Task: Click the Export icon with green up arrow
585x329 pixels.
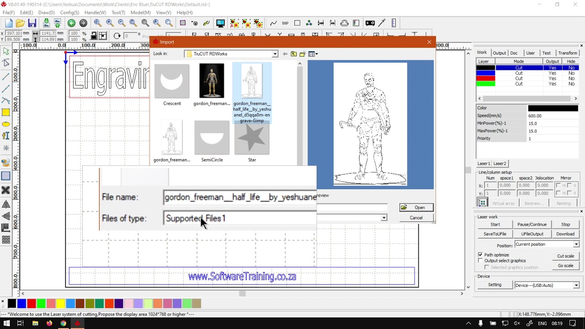Action: 57,23
